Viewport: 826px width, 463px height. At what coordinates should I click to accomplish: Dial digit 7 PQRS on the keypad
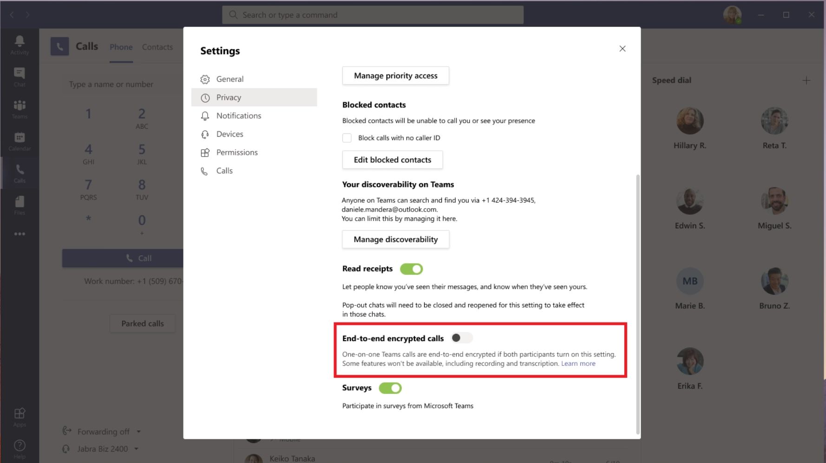click(x=88, y=190)
